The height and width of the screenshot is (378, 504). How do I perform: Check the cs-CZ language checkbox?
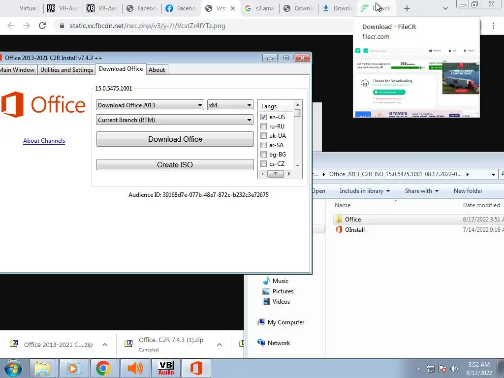[264, 163]
